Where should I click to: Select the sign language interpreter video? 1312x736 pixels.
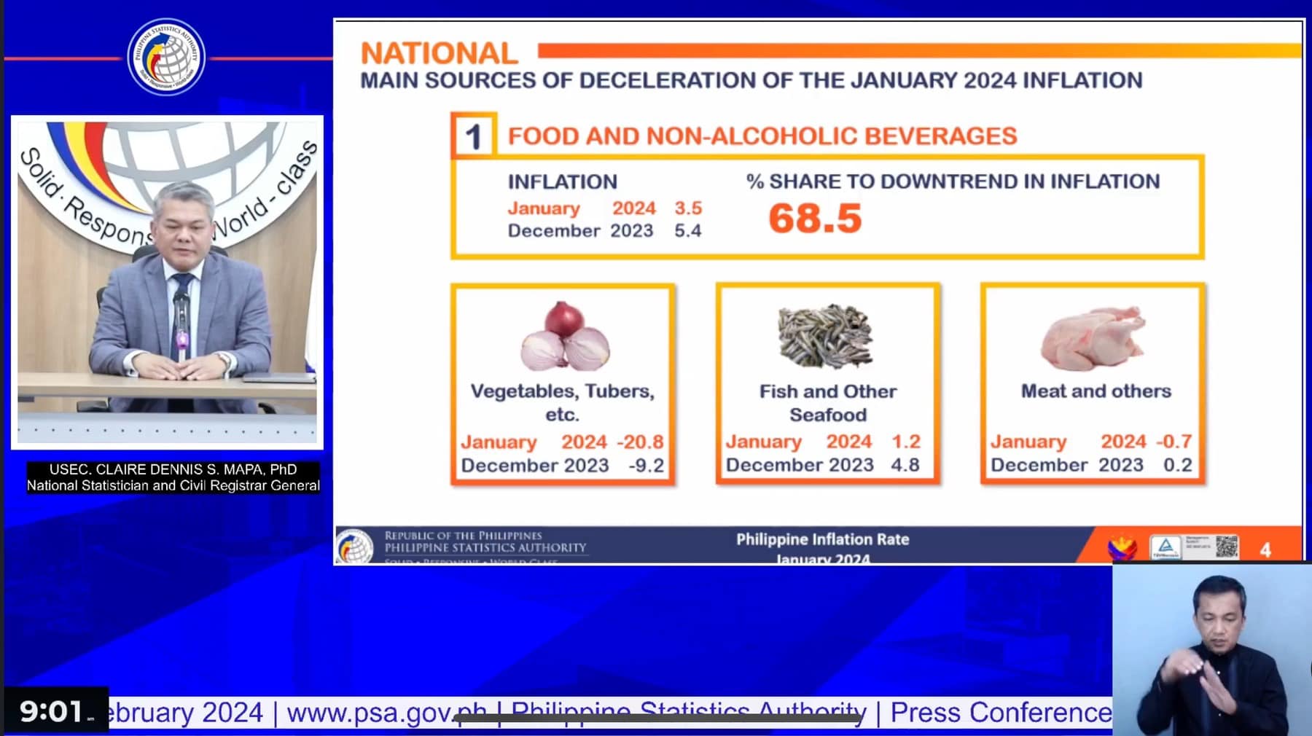[1211, 649]
